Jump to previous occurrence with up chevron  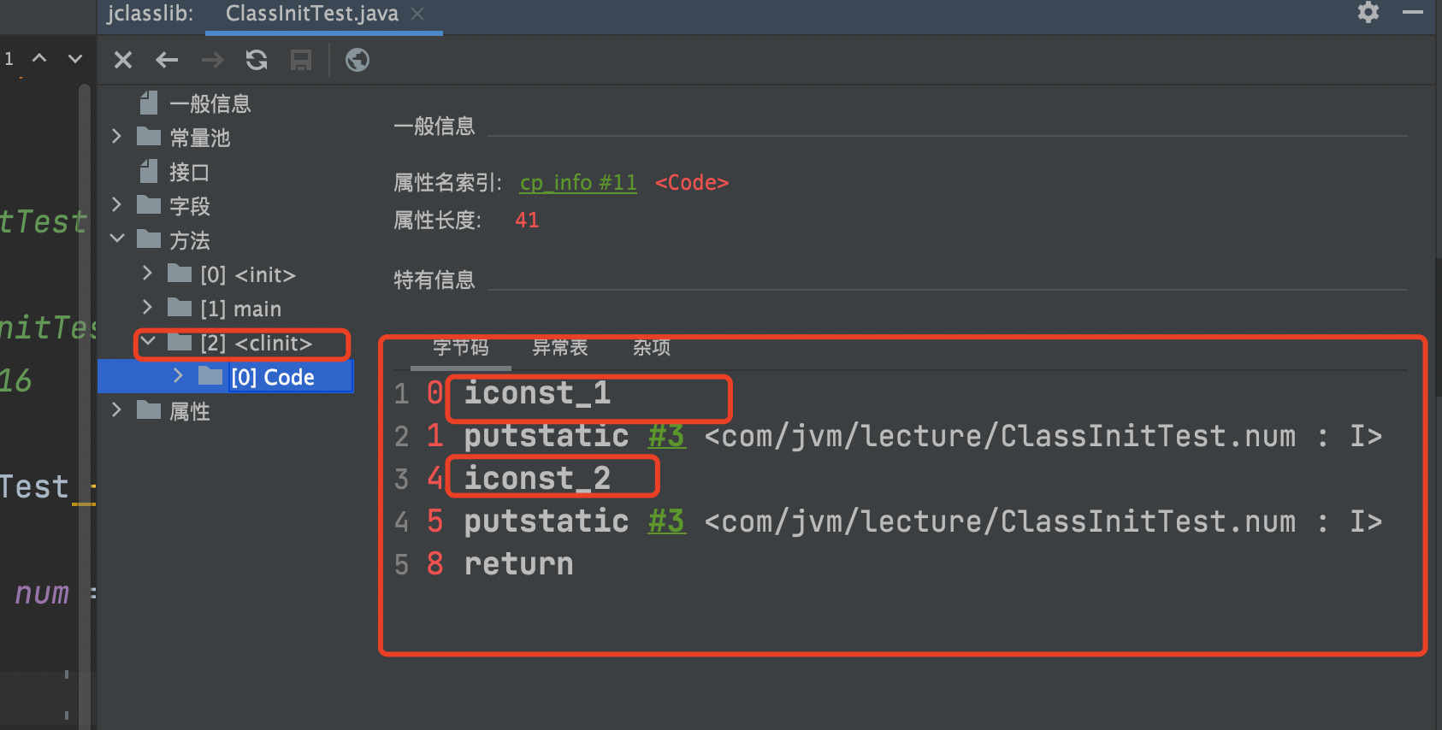click(39, 58)
